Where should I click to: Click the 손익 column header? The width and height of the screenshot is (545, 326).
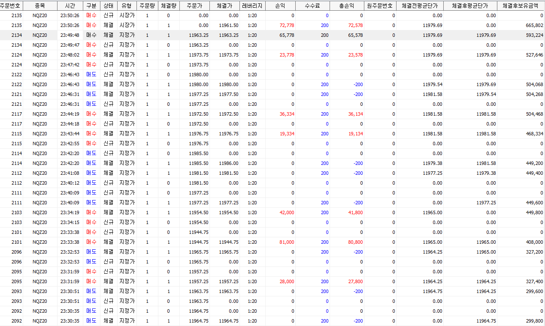(x=281, y=6)
